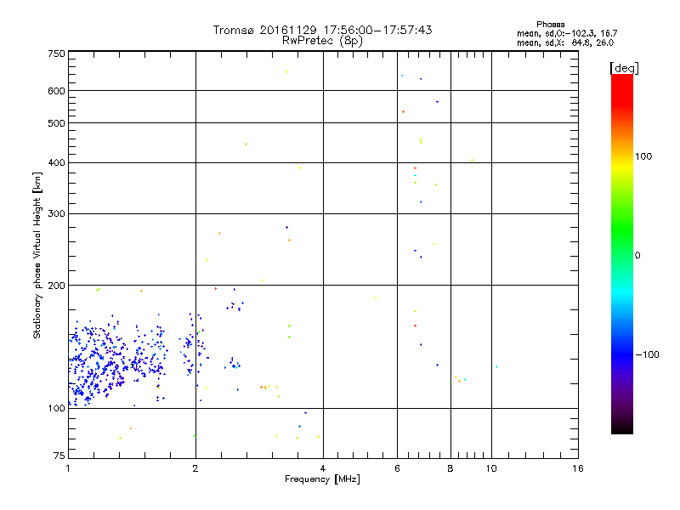Select 'mean, sd,O:-102.3, 16.7' statistic line
Viewport: 680px width, 510px height.
567,33
